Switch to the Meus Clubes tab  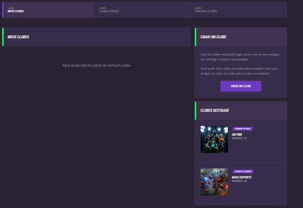pos(16,10)
